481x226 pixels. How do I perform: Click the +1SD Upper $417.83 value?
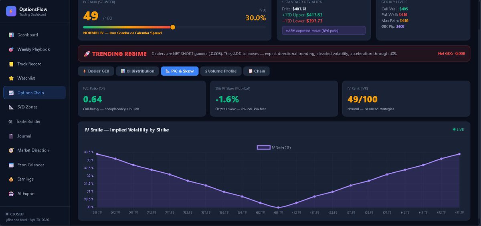pyautogui.click(x=314, y=15)
